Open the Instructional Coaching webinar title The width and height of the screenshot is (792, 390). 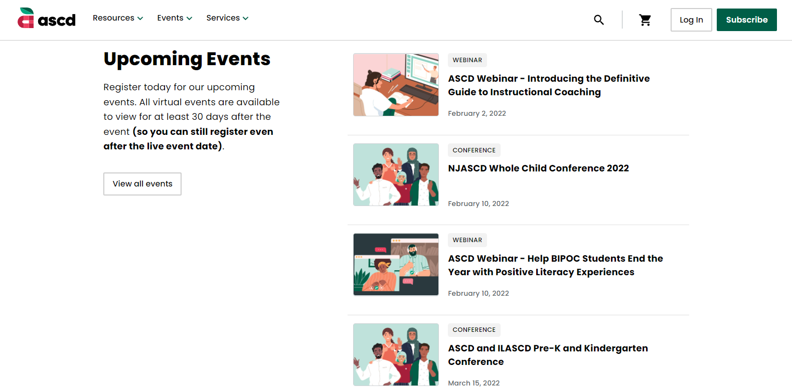click(549, 85)
